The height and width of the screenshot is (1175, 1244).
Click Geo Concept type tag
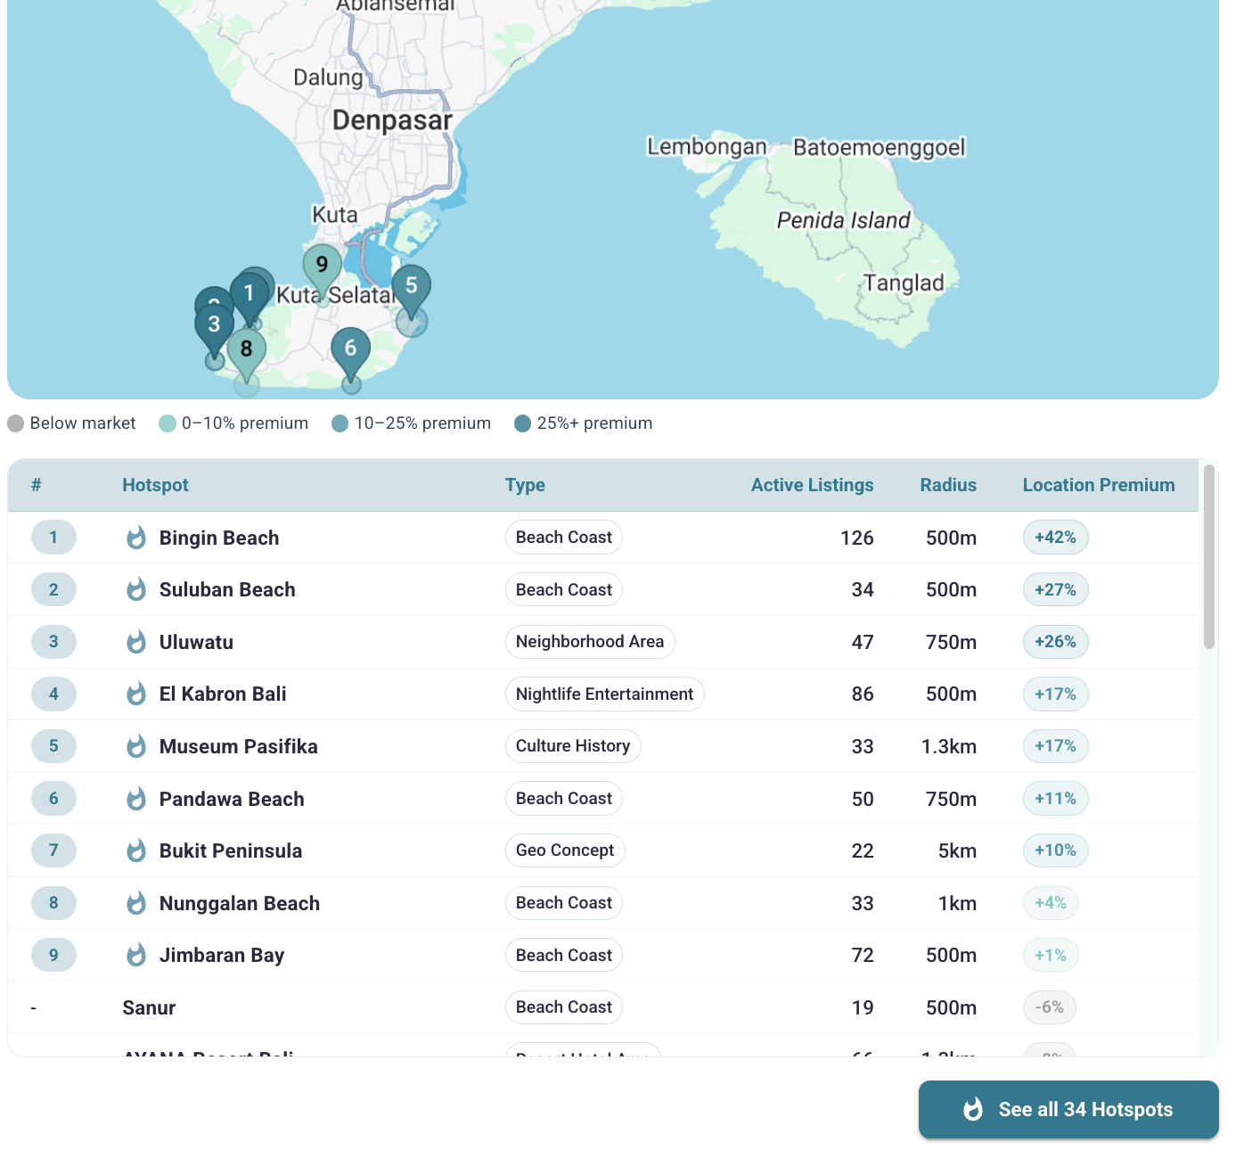565,850
